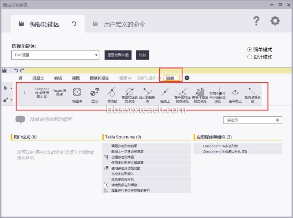Click the 圆切线 tangent to circle icon
The image size is (293, 218).
112,92
